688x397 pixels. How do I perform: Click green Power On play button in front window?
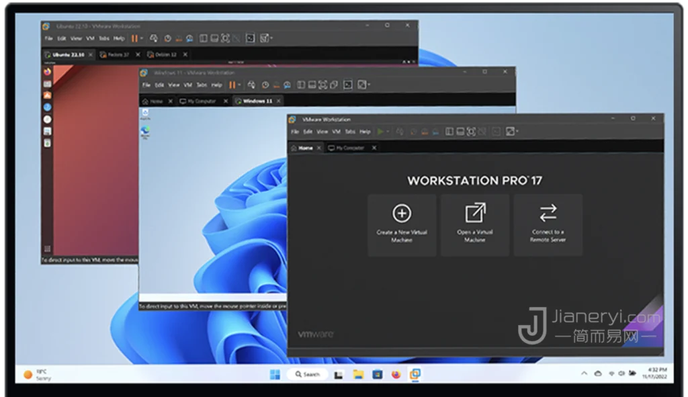click(x=380, y=131)
